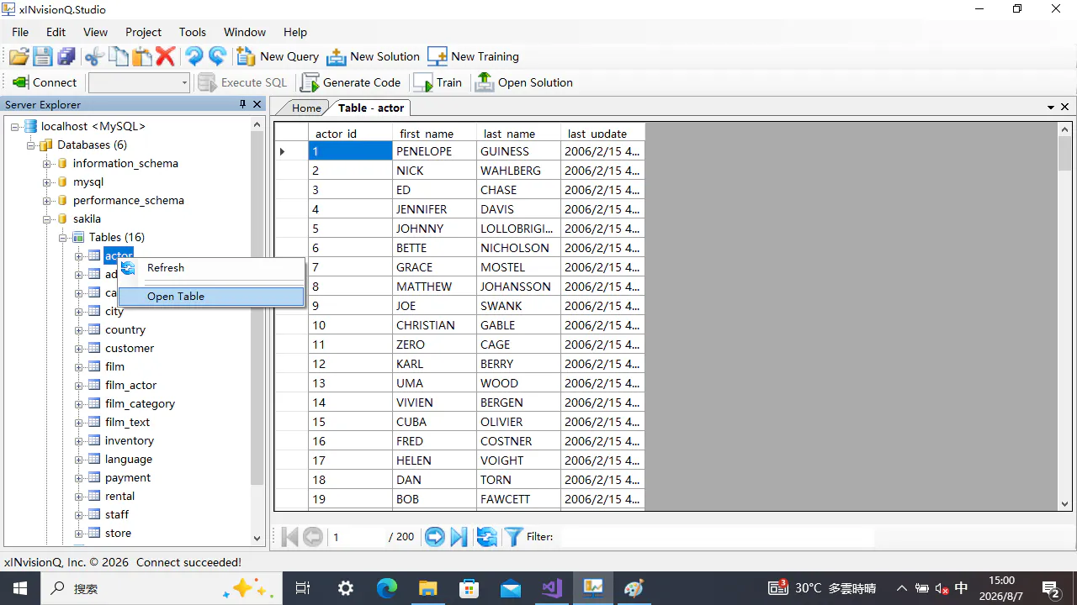Click the Open Solution toolbar button
Image resolution: width=1077 pixels, height=605 pixels.
pos(523,82)
